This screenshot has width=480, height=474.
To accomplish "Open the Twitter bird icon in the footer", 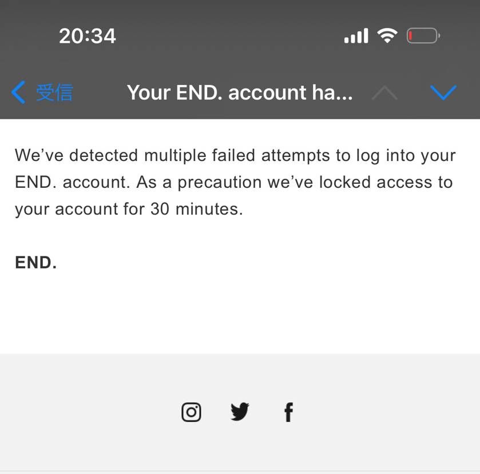I will [x=240, y=412].
